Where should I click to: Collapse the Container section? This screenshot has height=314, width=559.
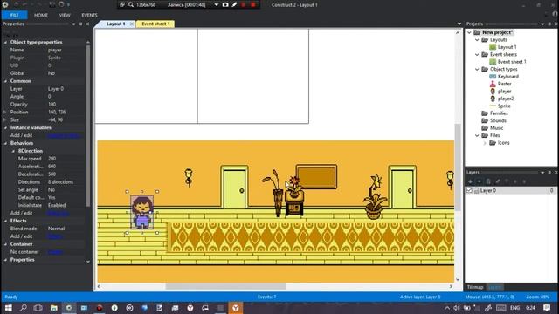(x=5, y=244)
